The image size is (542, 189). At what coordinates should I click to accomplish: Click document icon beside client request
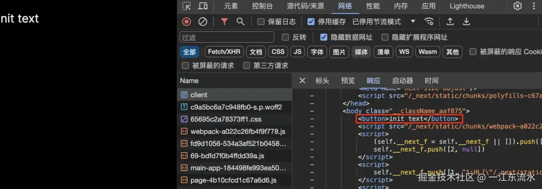184,95
